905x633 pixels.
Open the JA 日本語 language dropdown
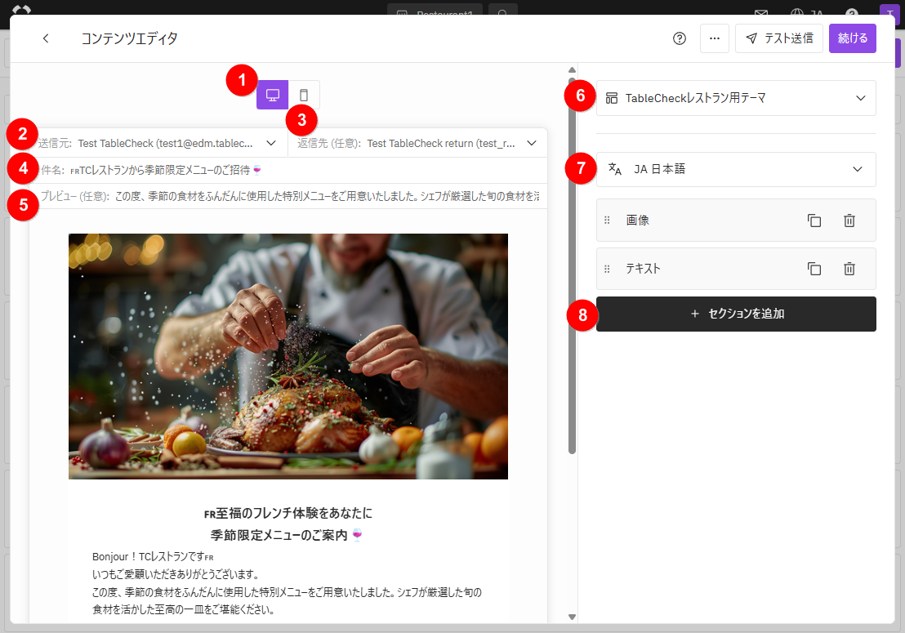736,169
